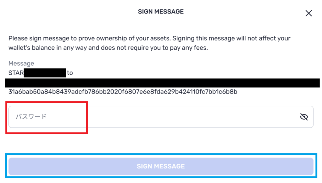Click the STAR text in the message
Image resolution: width=322 pixels, height=183 pixels.
point(16,73)
